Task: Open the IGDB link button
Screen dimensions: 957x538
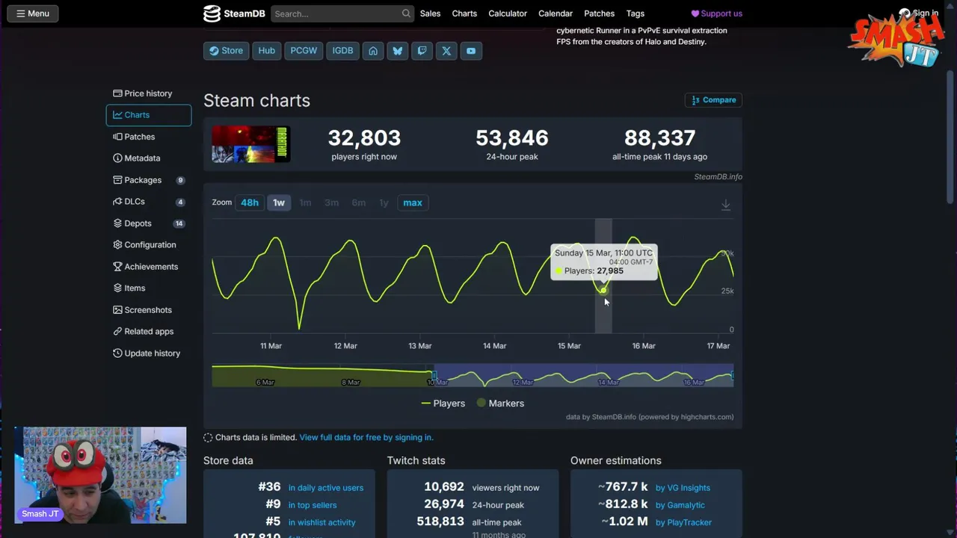Action: (342, 51)
